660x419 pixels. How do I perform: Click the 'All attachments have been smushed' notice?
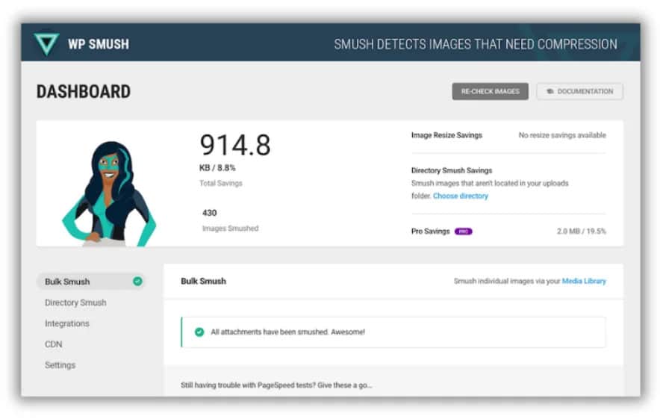pyautogui.click(x=393, y=332)
